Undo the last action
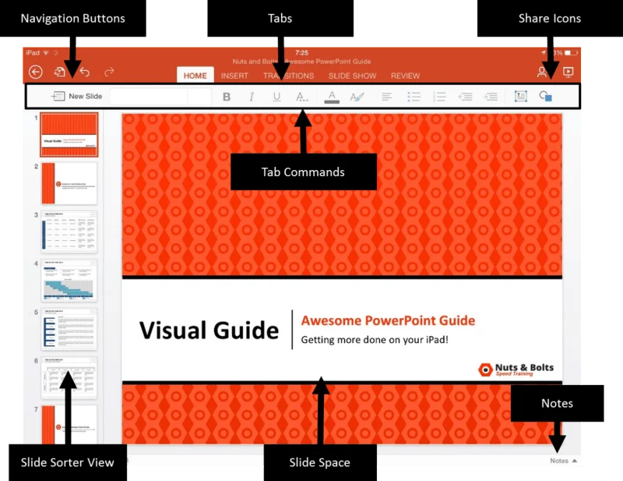 pos(85,72)
